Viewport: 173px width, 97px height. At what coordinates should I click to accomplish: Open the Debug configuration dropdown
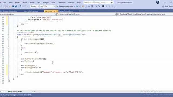35,6
